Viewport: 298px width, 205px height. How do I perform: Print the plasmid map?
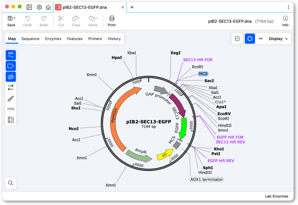click(111, 21)
